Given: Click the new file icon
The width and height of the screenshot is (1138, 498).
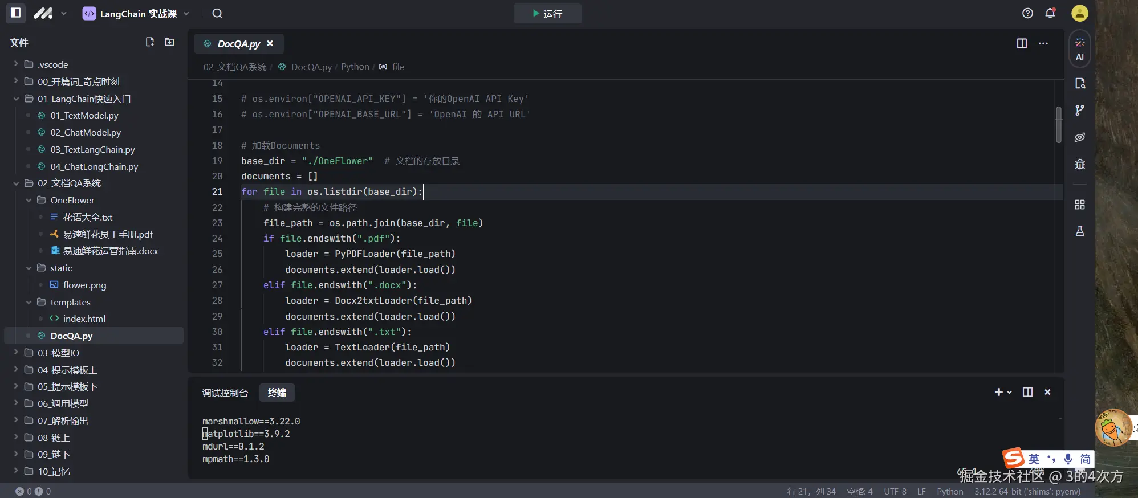Looking at the screenshot, I should click(150, 42).
